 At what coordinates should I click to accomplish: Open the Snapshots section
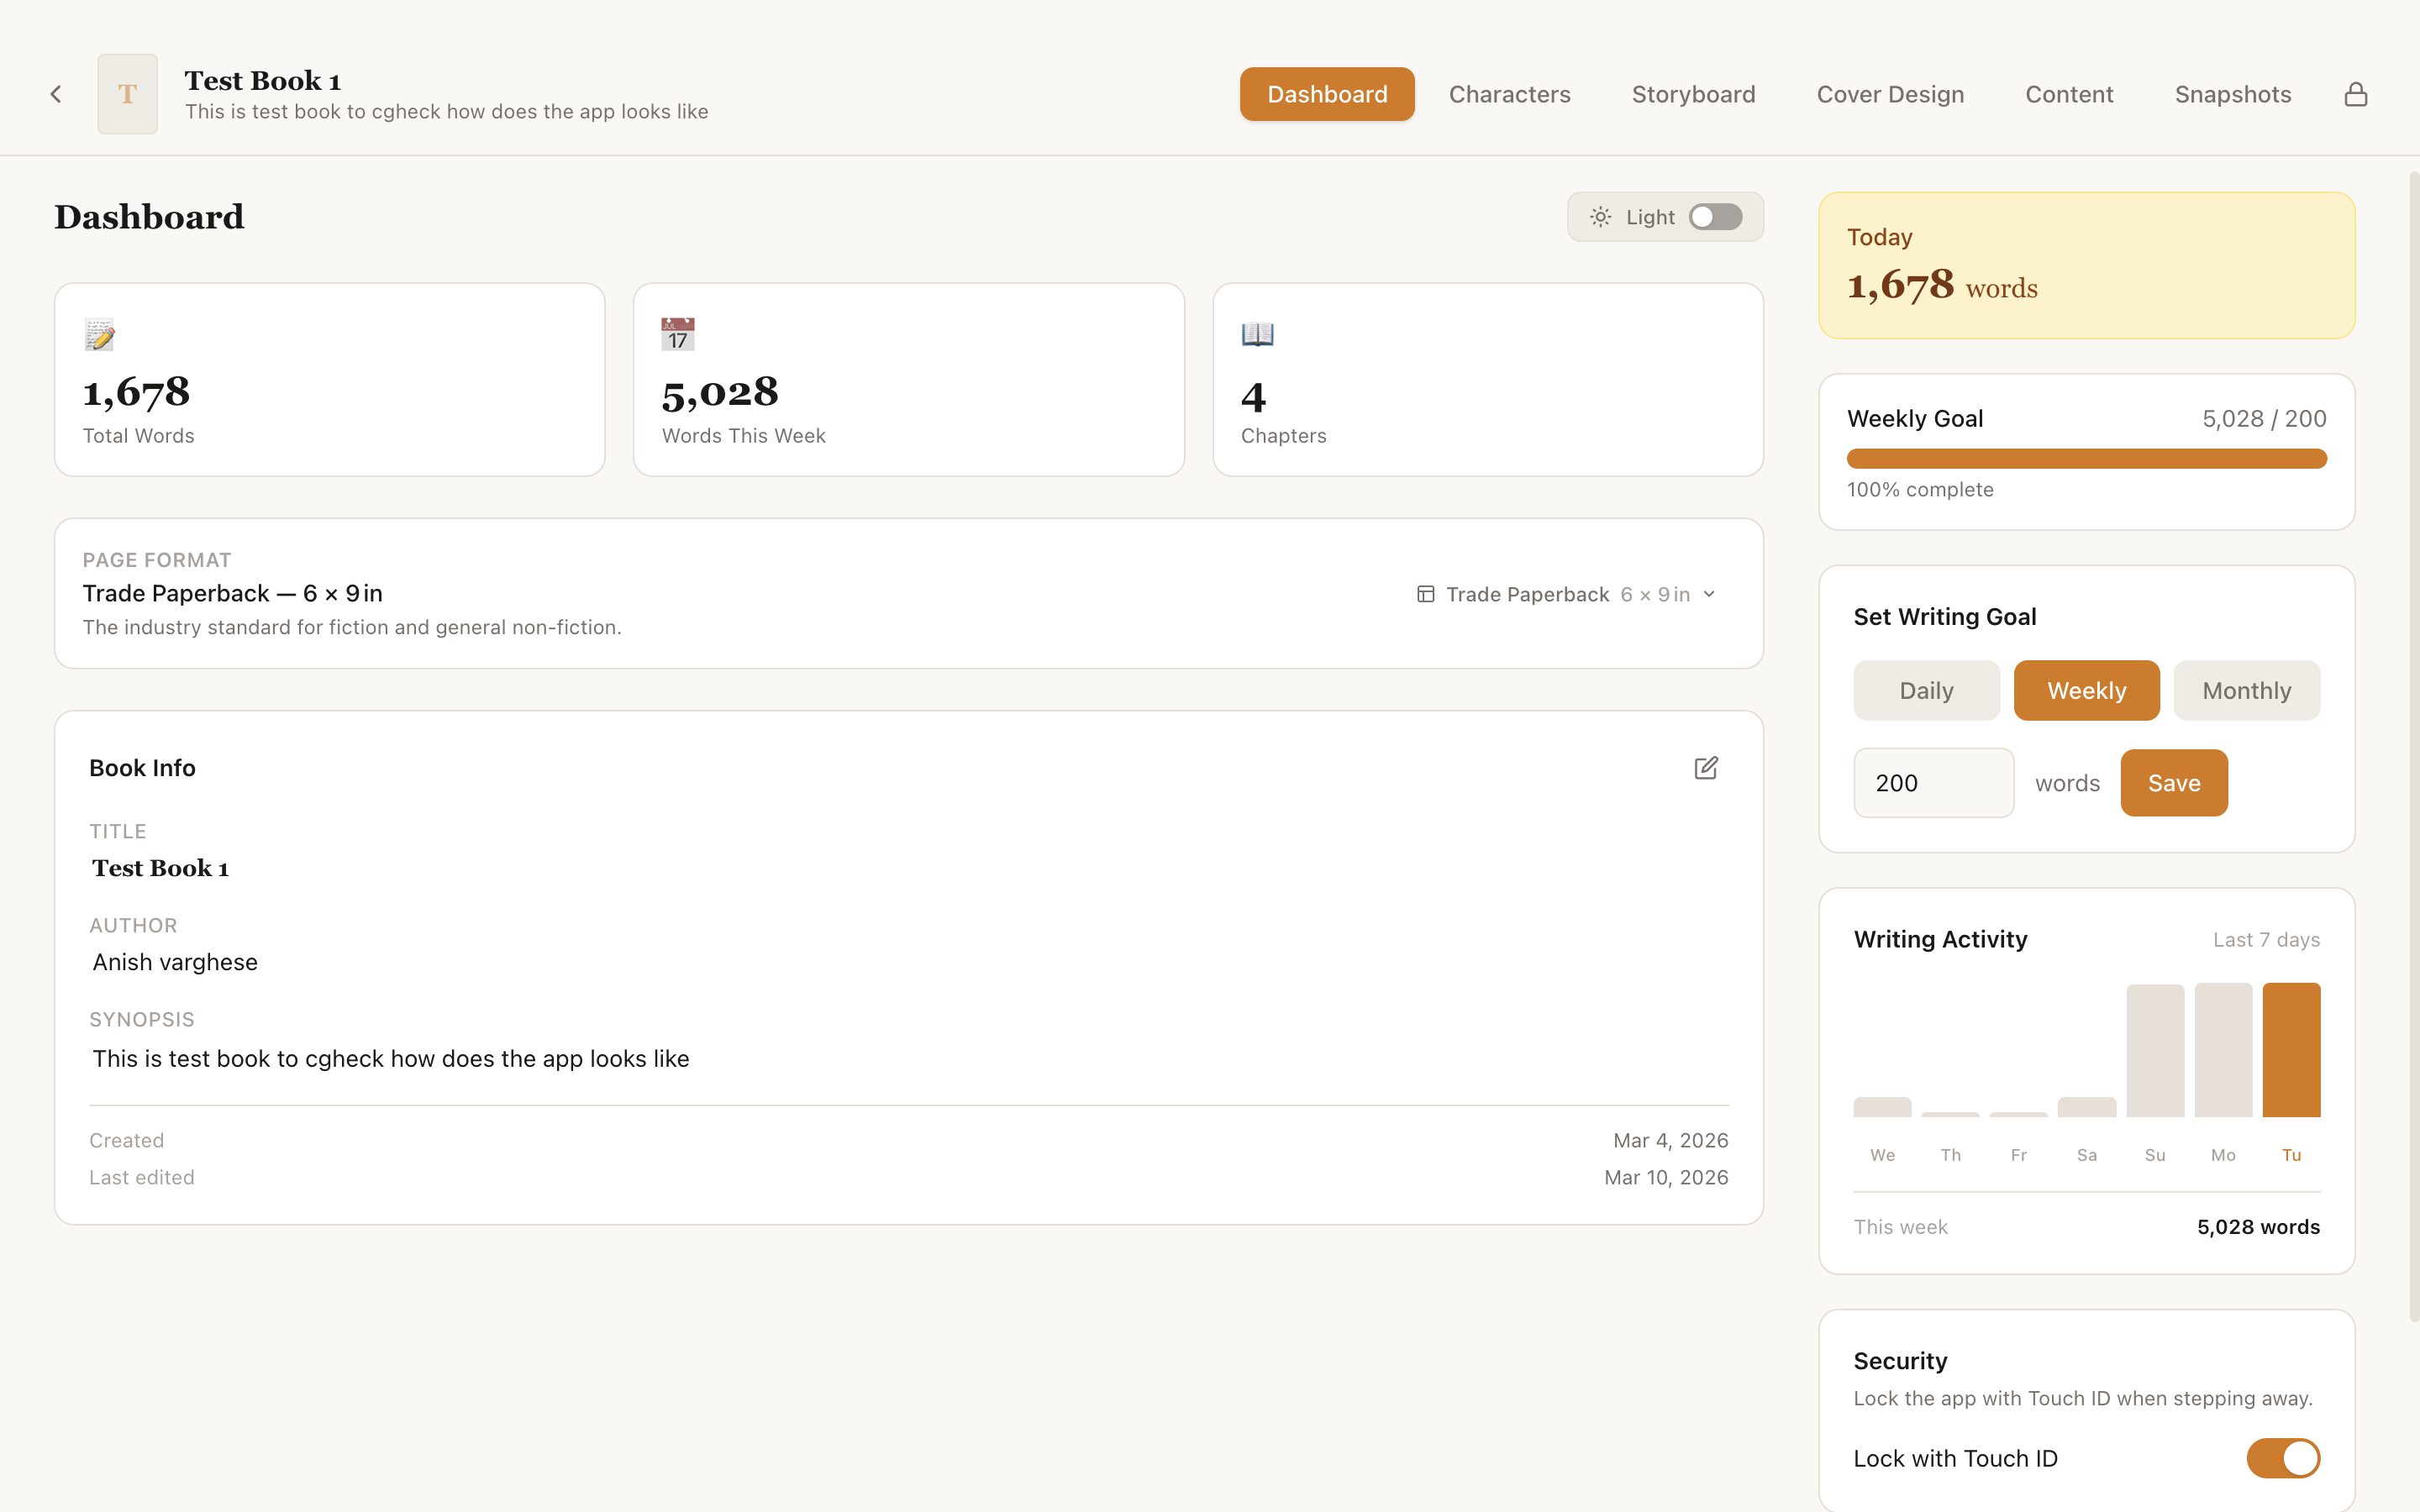pos(2233,93)
